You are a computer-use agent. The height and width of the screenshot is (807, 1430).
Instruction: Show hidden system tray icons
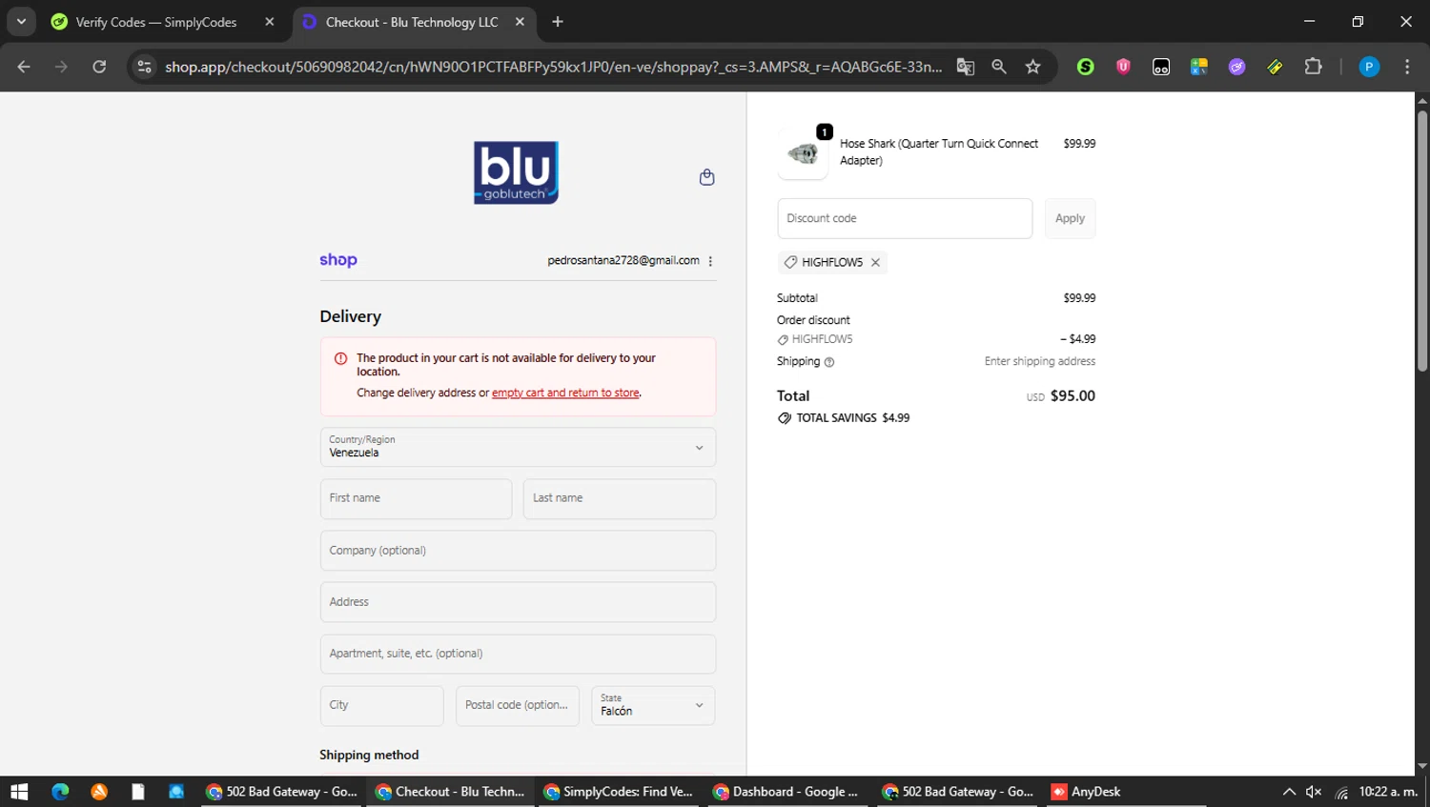1289,792
